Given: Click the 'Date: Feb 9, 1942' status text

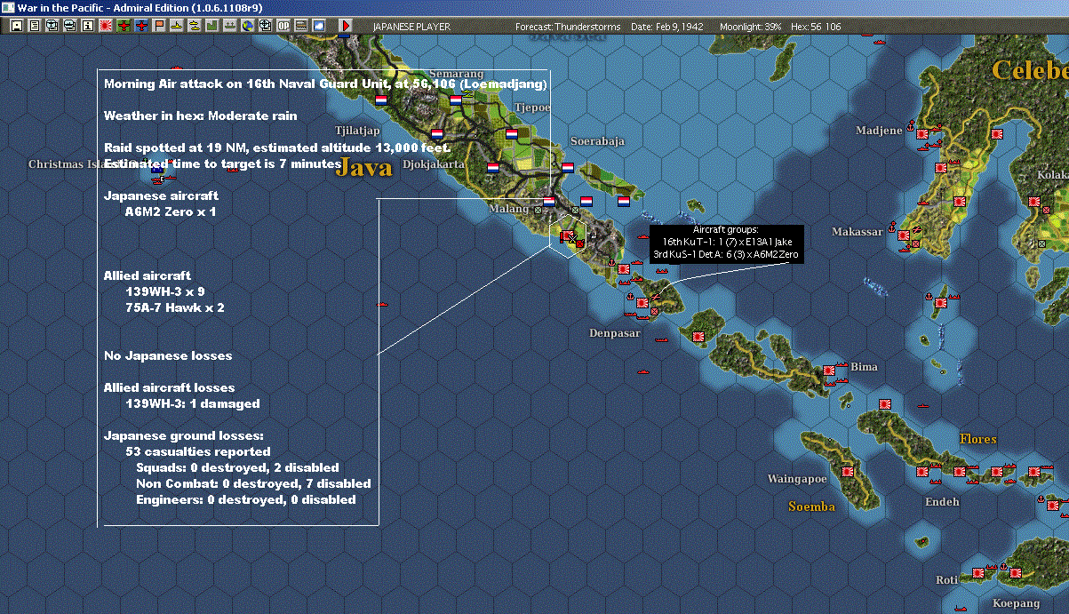Looking at the screenshot, I should click(666, 27).
